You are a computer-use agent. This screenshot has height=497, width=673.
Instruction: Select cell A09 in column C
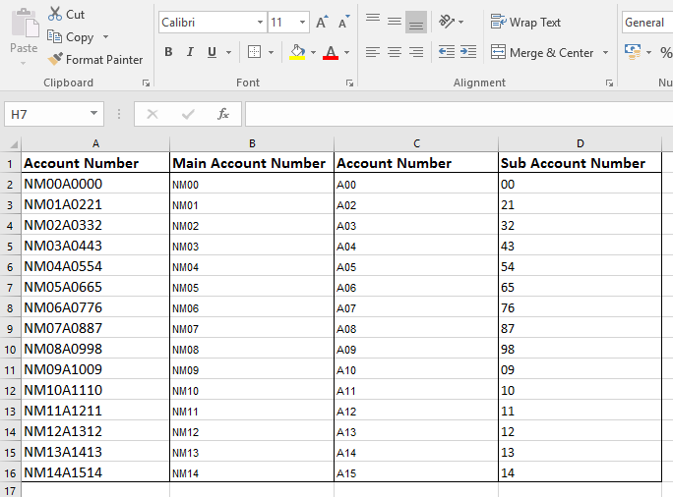416,350
